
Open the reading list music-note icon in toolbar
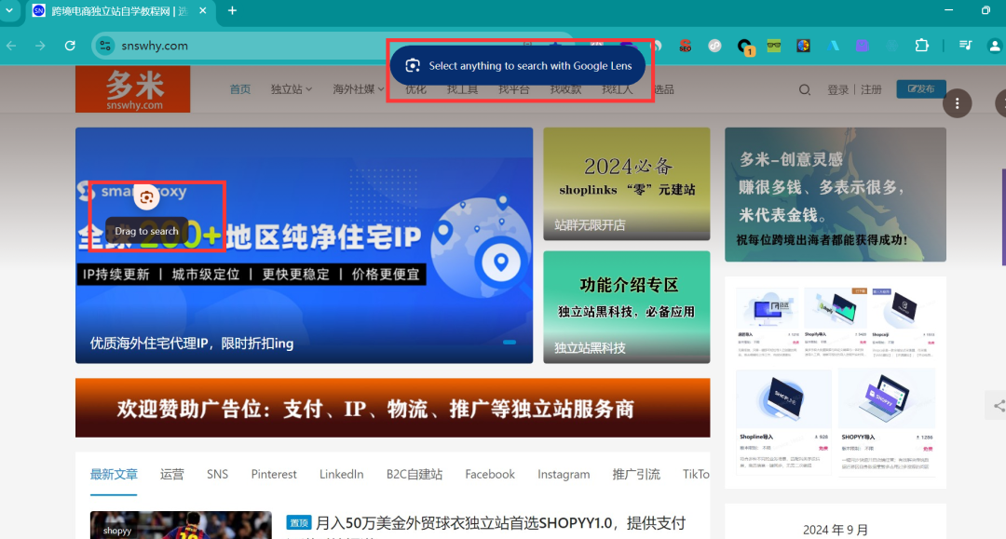coord(966,45)
